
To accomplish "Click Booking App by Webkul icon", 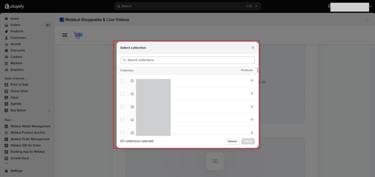I will [7, 152].
